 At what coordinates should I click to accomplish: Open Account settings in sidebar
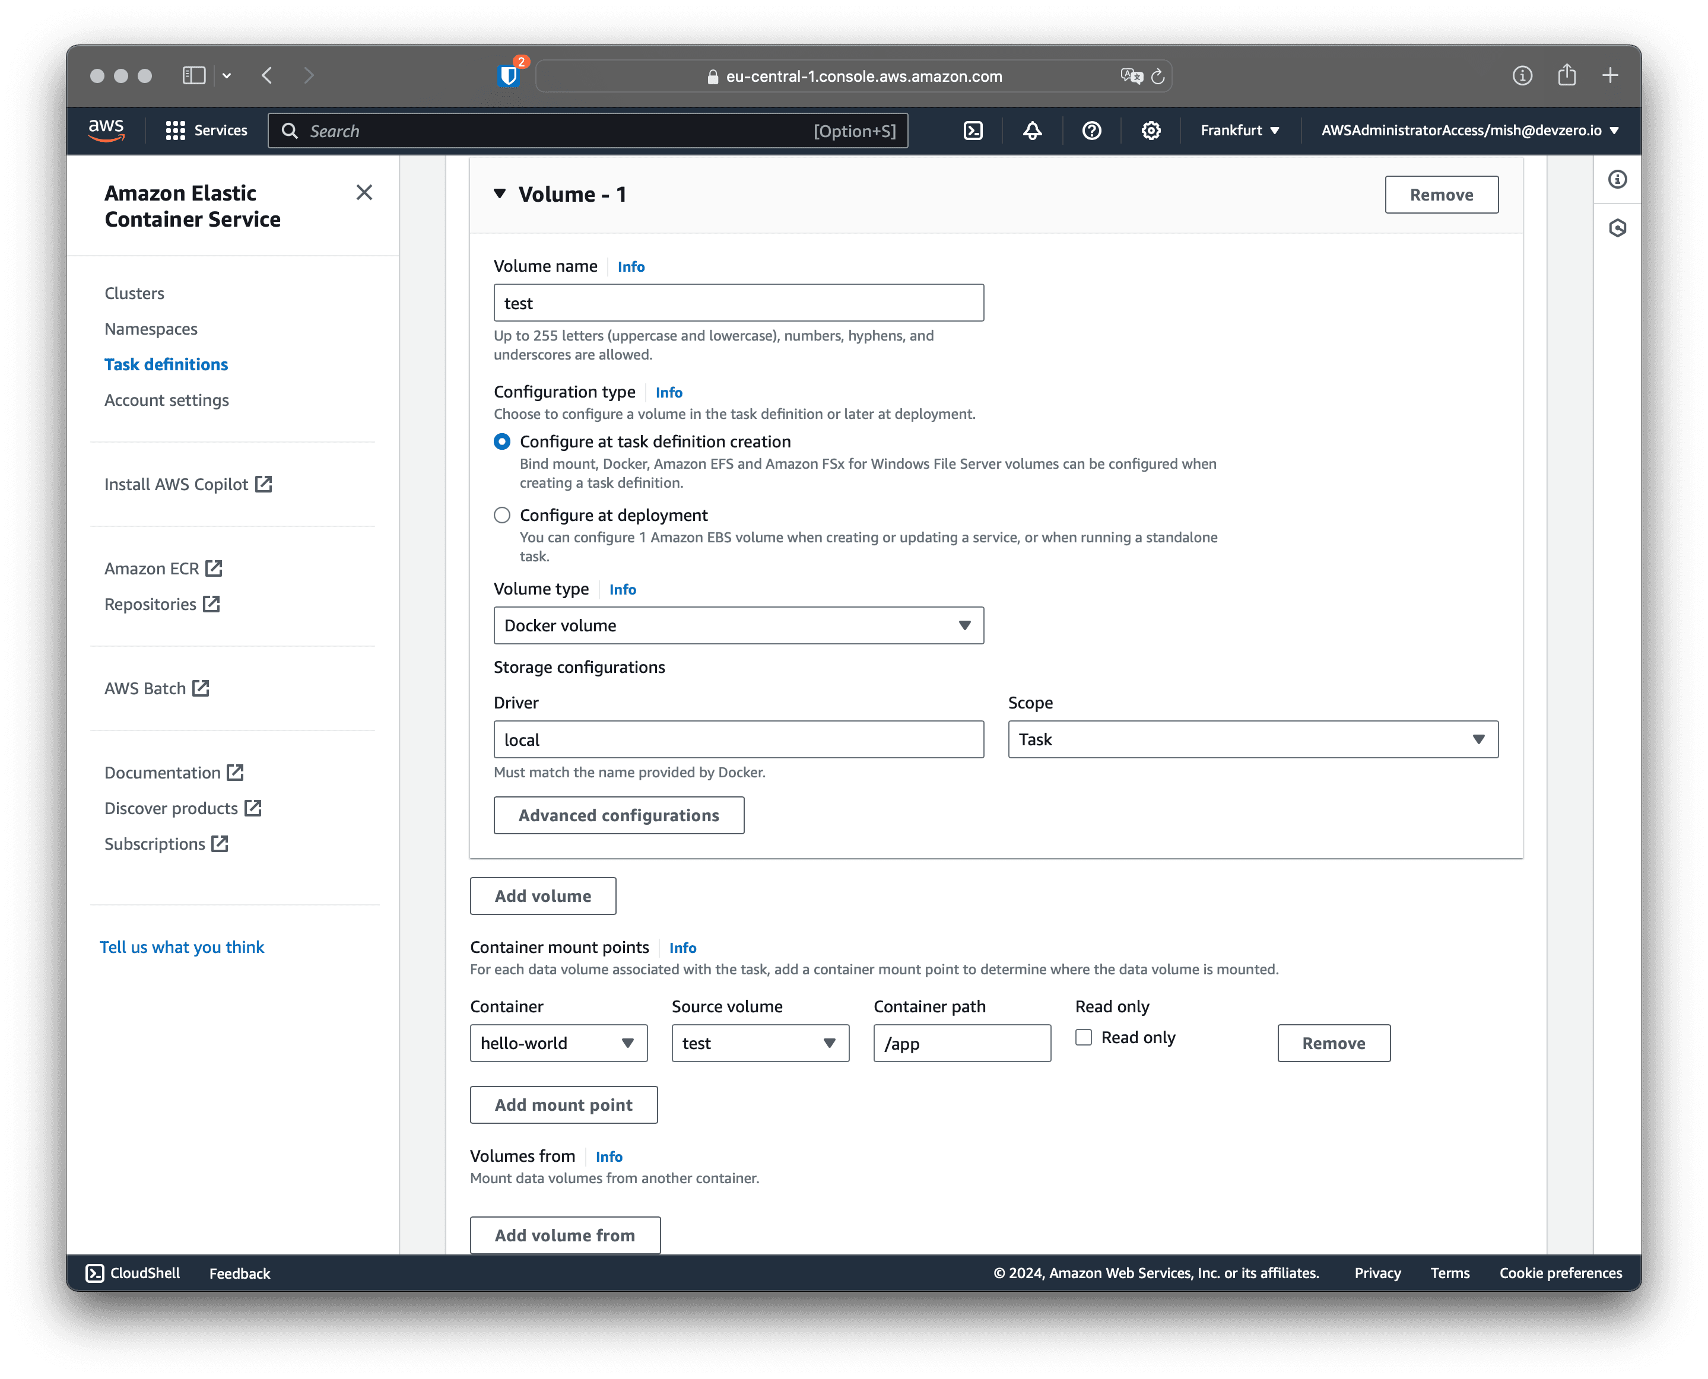pyautogui.click(x=166, y=401)
